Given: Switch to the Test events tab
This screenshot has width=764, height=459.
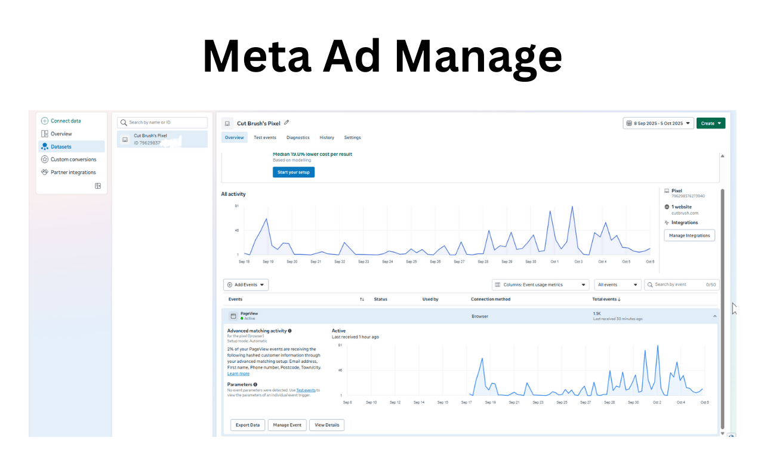Looking at the screenshot, I should pyautogui.click(x=264, y=138).
